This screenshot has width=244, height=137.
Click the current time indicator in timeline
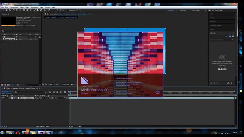click(x=70, y=93)
